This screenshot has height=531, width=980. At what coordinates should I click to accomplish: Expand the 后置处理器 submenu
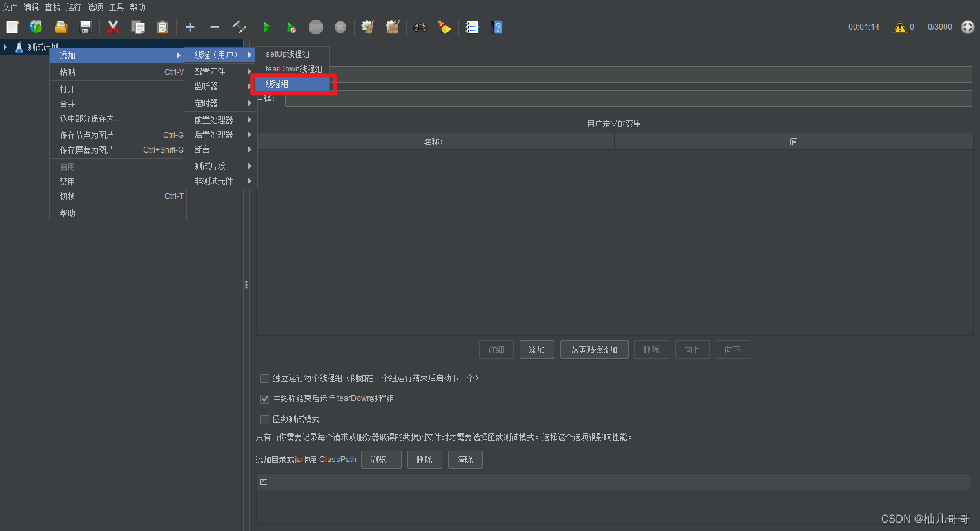[x=220, y=135]
